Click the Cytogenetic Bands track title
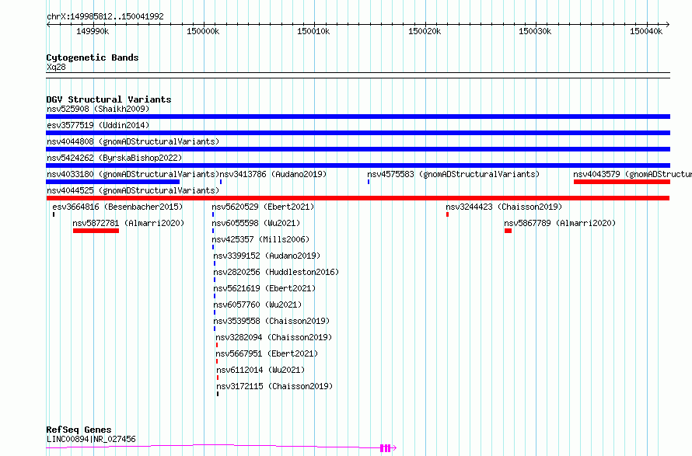 click(93, 57)
